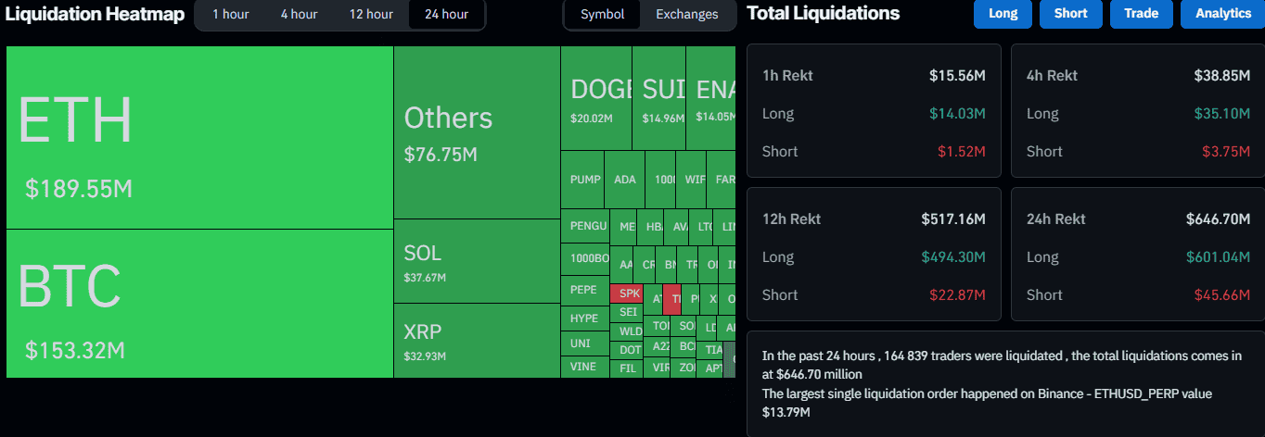Open the Trade button

pos(1140,14)
